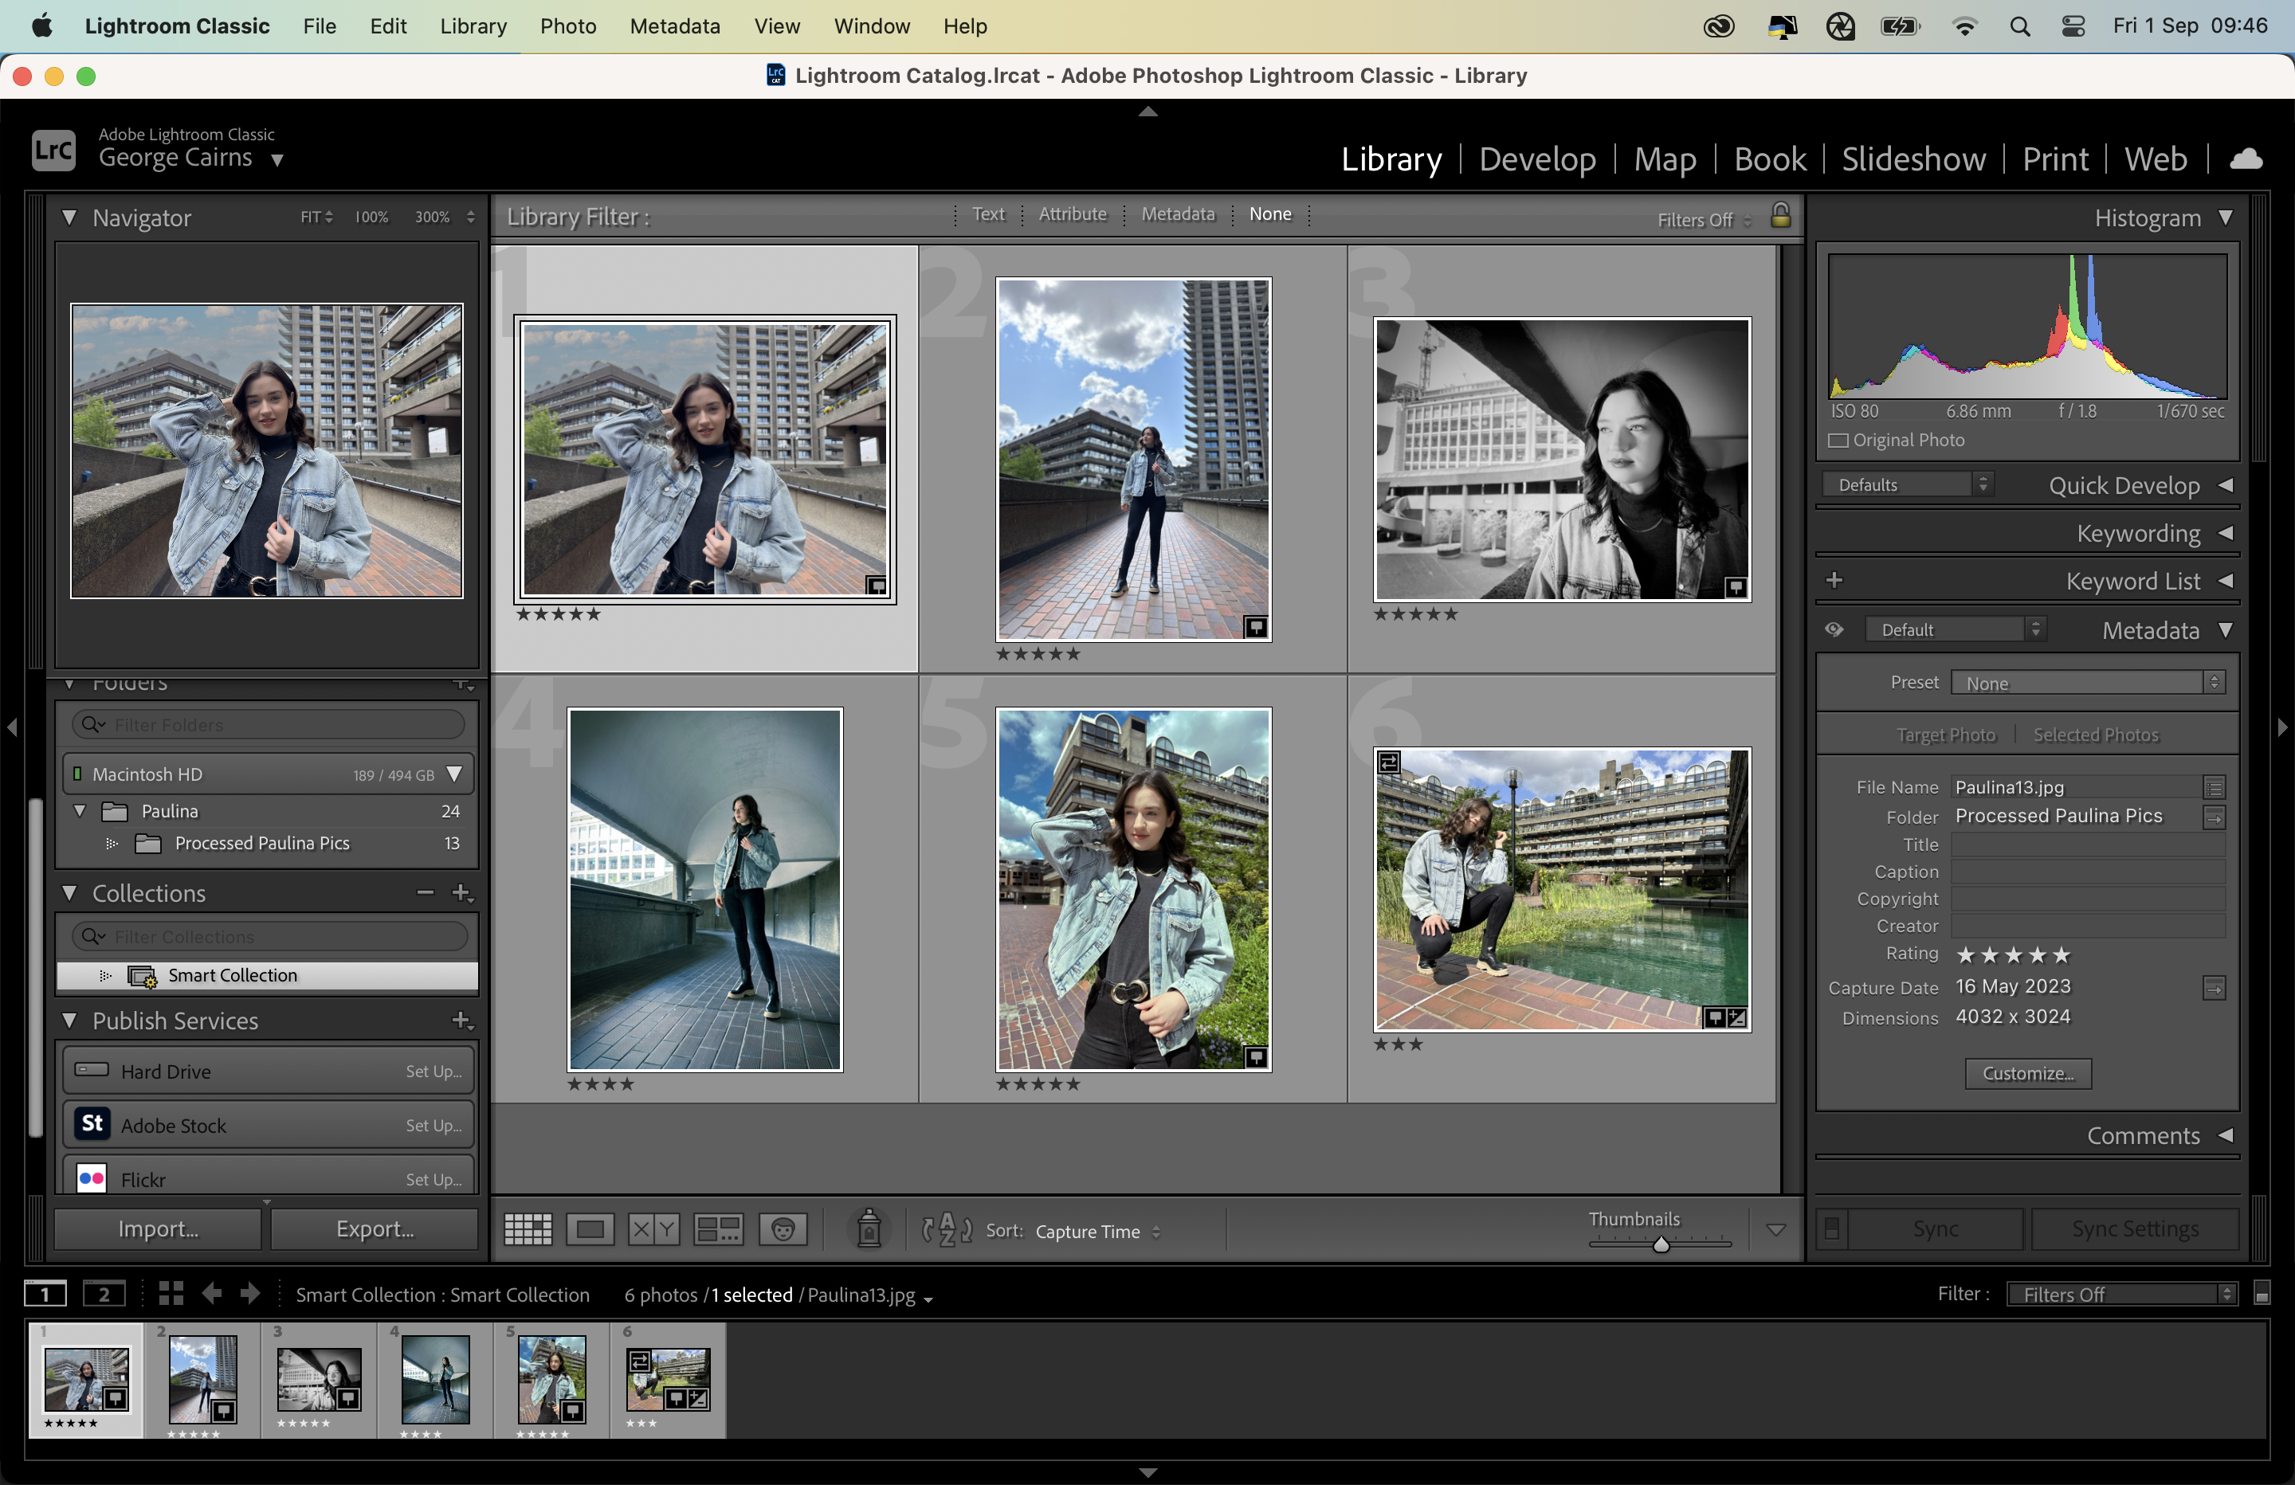Click the Lrc identity plate logo
Screen dimensions: 2295x1485
coord(53,150)
